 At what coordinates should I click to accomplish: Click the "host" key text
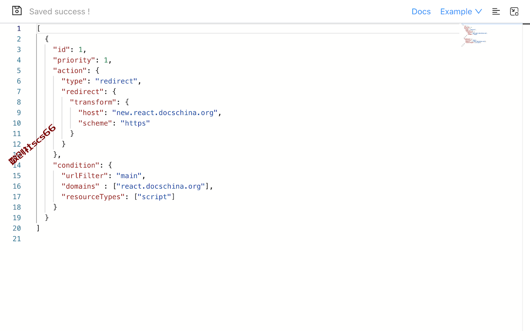click(x=91, y=113)
